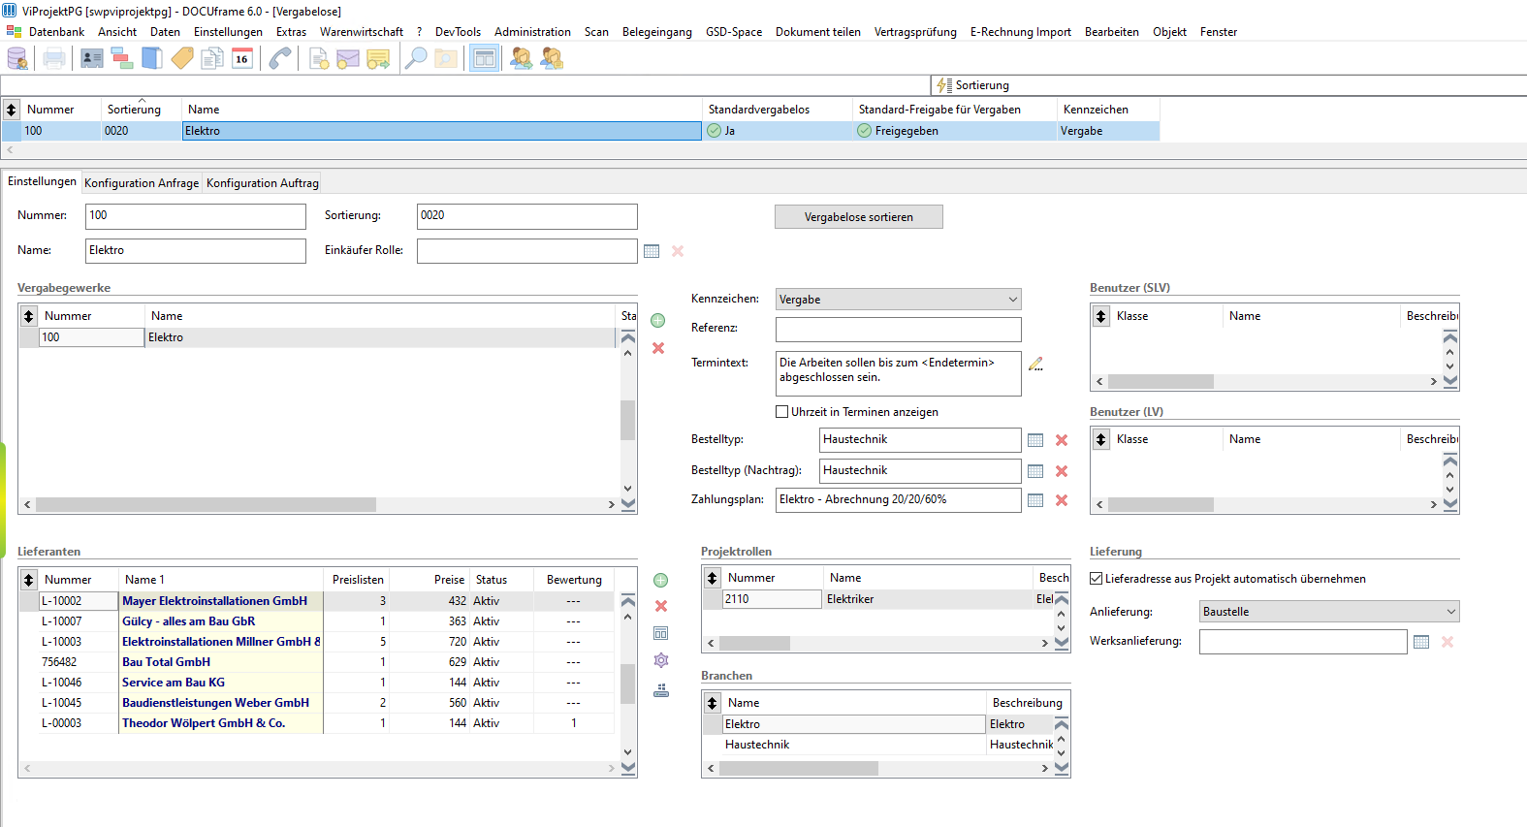Switch to Konfiguration Auftrag tab

[x=263, y=183]
